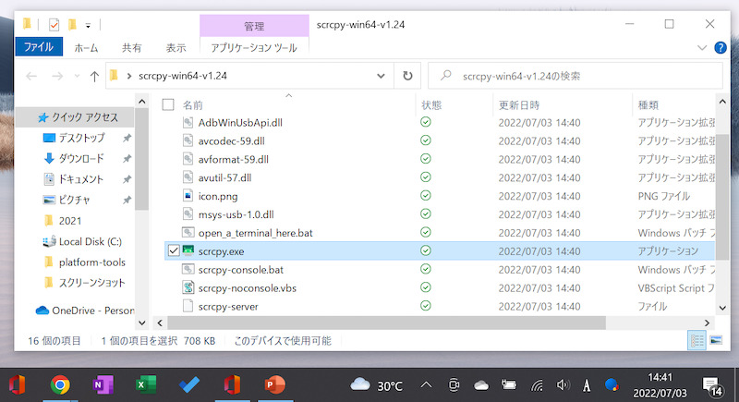
Task: Open the Quick Access Toolbar customize arrow
Action: (x=88, y=23)
